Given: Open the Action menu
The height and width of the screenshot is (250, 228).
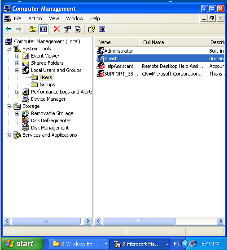Looking at the screenshot, I should [35, 18].
